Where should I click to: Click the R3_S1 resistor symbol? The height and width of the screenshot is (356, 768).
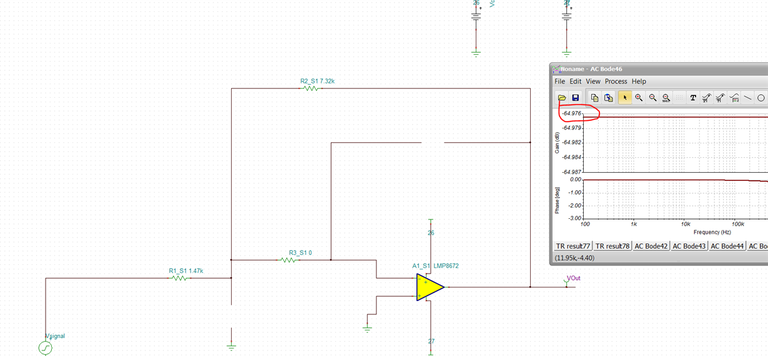click(288, 260)
